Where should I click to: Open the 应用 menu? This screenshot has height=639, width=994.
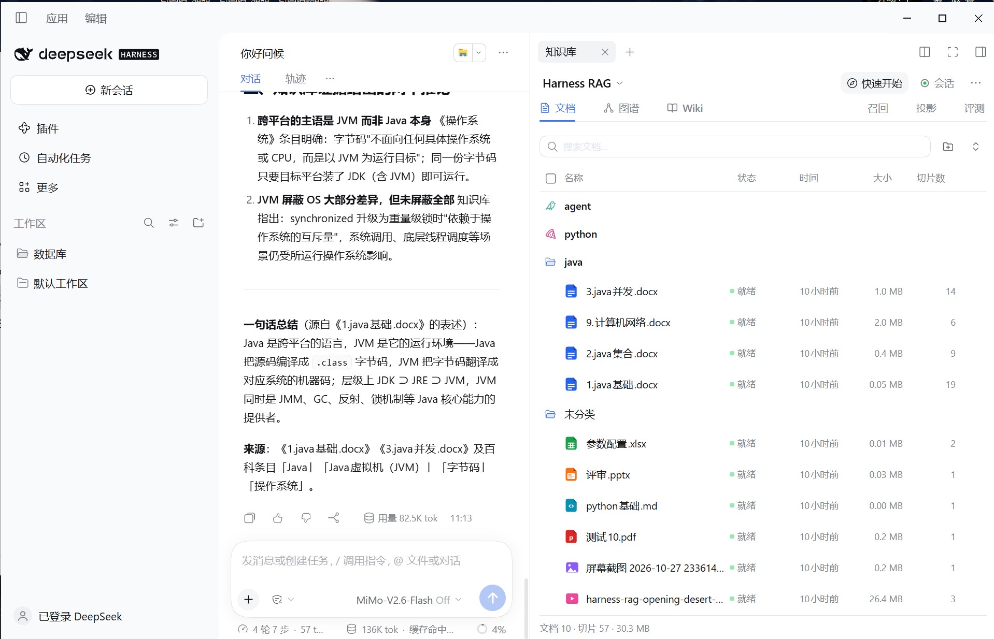pyautogui.click(x=57, y=19)
